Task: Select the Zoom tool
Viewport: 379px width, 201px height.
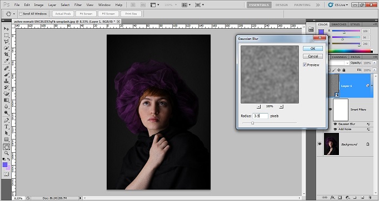Action: pos(6,153)
